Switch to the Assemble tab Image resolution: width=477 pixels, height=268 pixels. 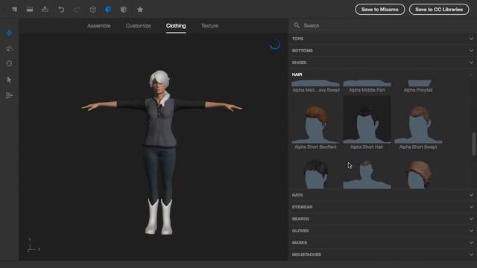99,26
